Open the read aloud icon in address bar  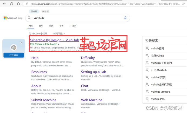pyautogui.click(x=183, y=4)
